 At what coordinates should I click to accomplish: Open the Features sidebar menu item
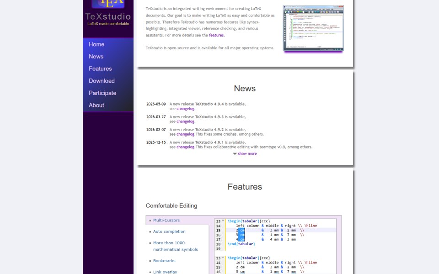click(x=100, y=68)
